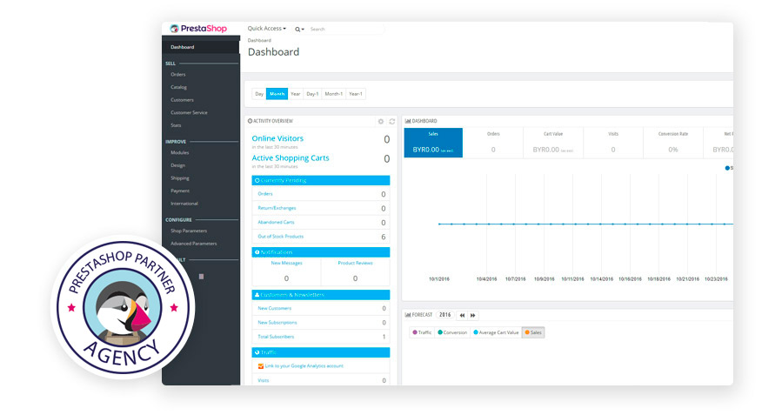Open Product Reviews notifications
Viewport: 782px width, 415px height.
coord(355,263)
